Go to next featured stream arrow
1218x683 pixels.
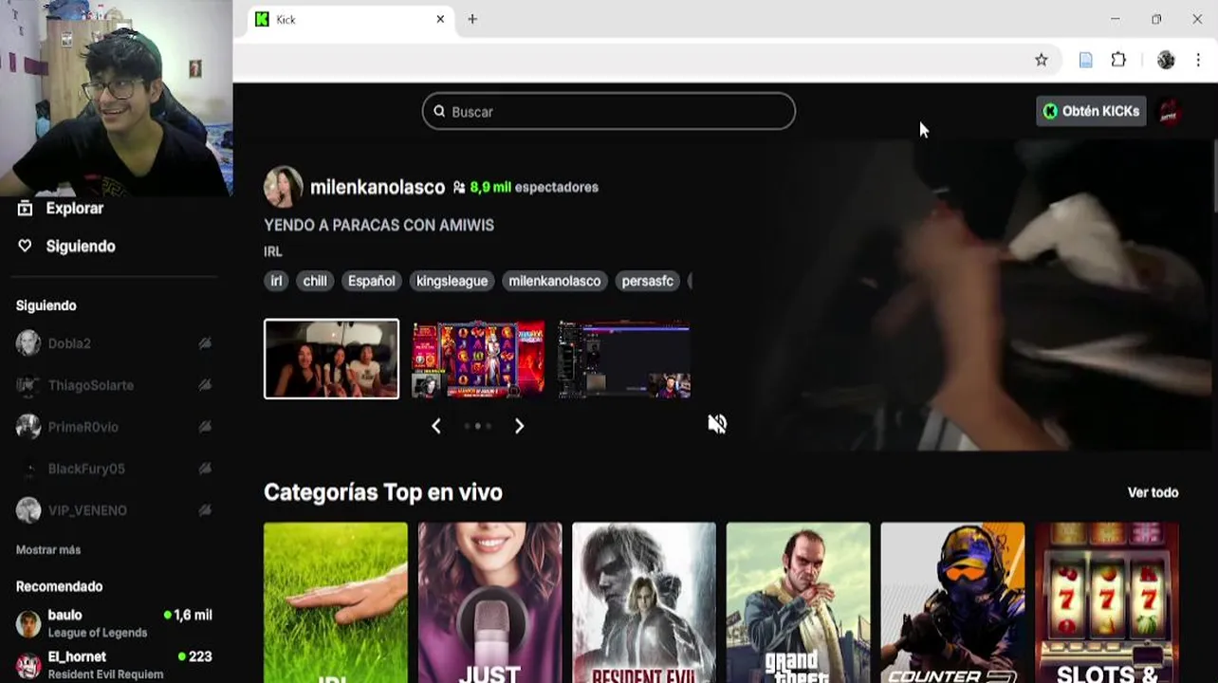tap(519, 426)
